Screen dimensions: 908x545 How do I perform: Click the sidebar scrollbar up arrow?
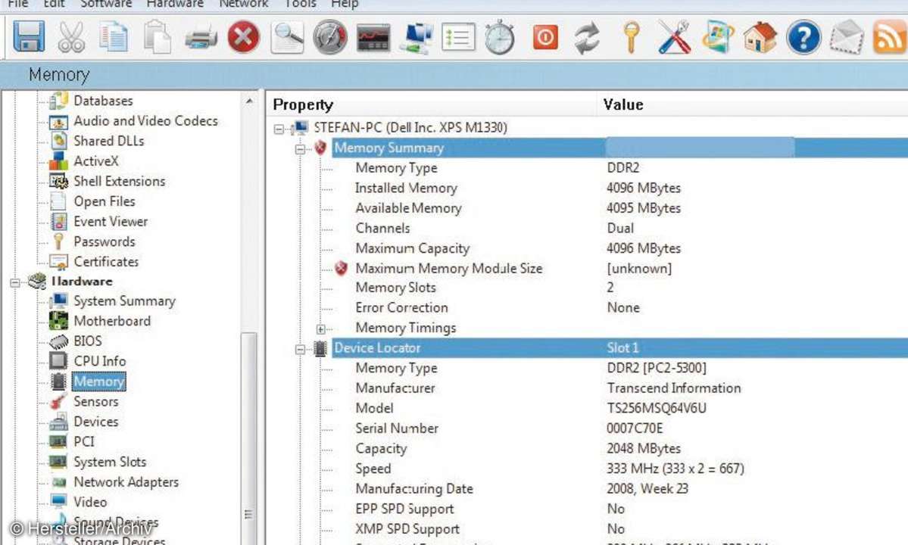point(249,101)
